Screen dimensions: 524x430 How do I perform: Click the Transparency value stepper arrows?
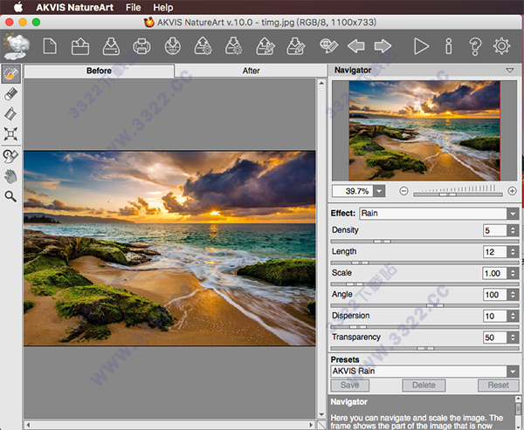tap(513, 338)
